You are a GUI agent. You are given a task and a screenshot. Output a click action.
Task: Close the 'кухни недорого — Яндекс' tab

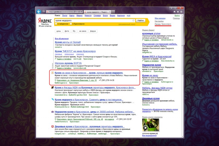click(x=110, y=12)
